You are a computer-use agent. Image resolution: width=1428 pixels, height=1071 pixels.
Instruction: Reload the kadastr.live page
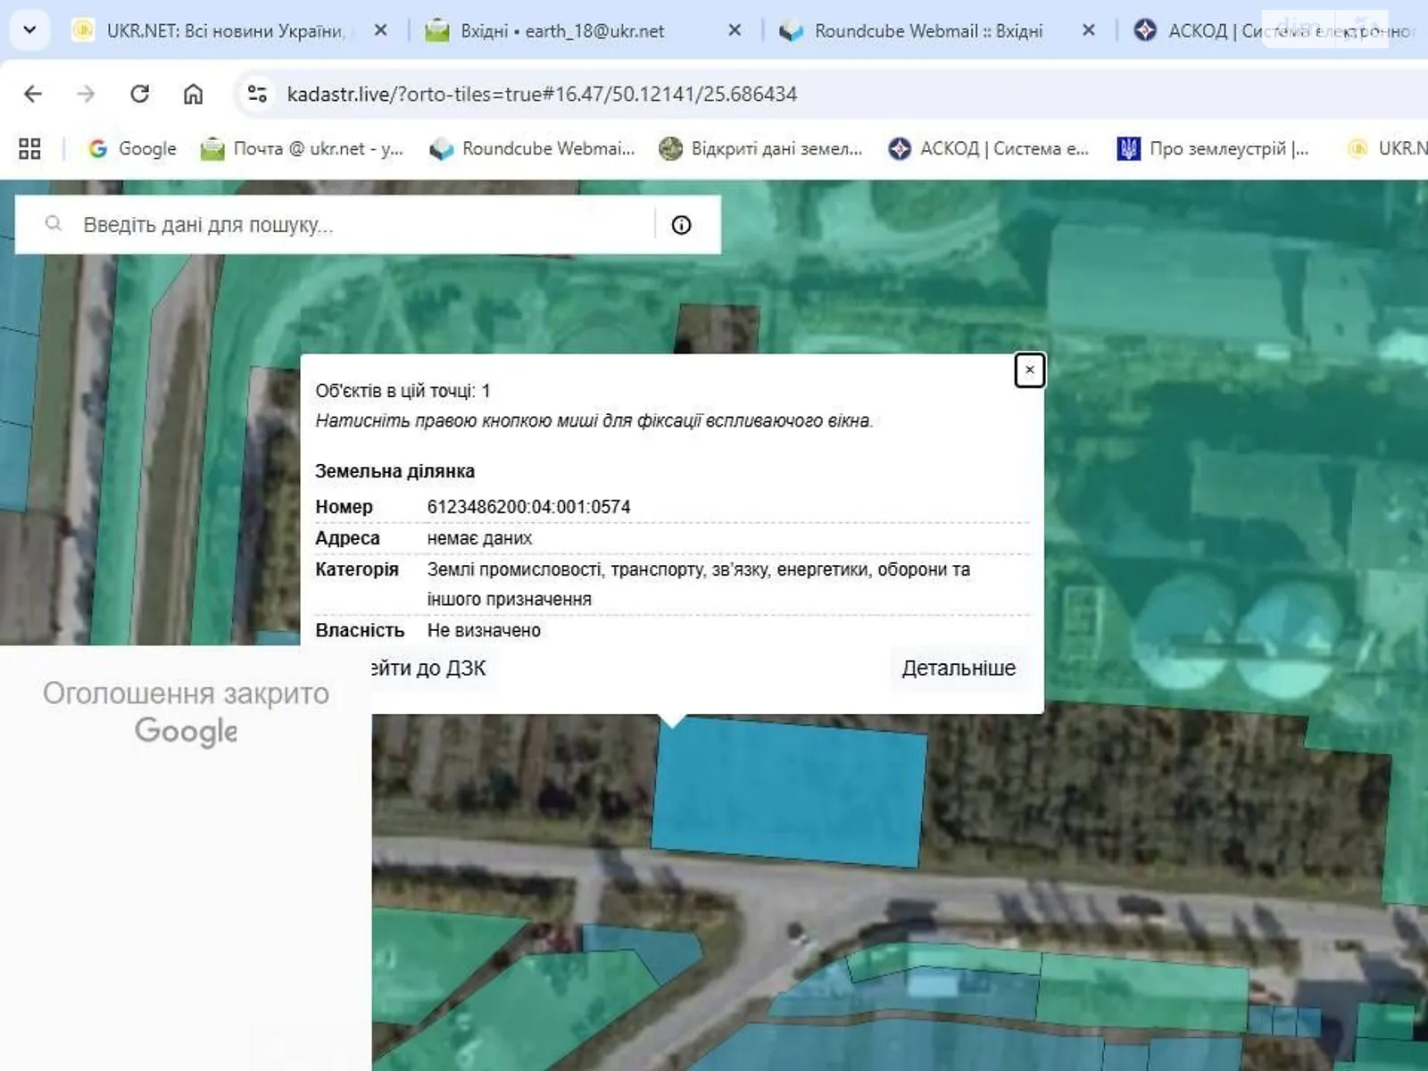(x=139, y=94)
